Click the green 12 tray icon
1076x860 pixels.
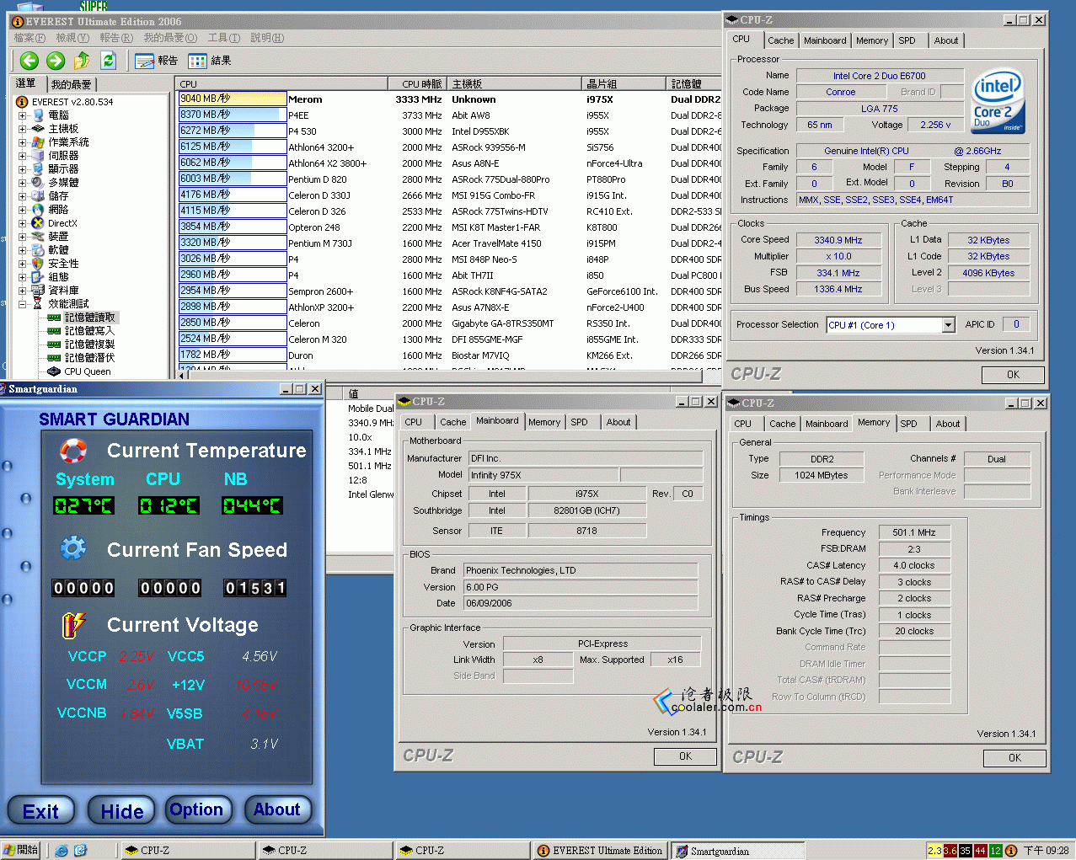pos(996,851)
